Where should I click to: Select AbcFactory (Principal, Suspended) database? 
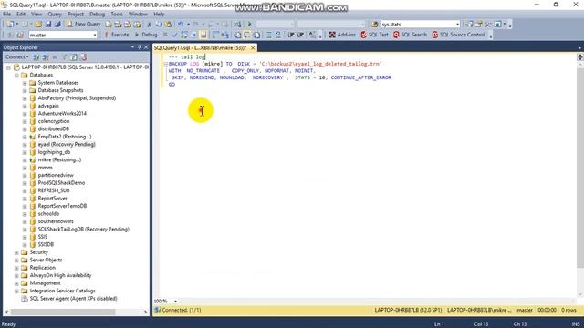coord(77,98)
